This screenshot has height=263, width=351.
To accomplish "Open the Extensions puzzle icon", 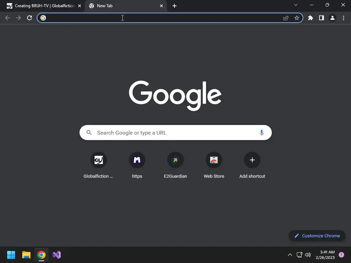I will coord(311,18).
